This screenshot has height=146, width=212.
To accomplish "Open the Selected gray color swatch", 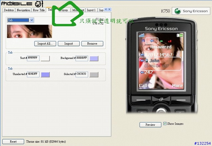I will (94, 74).
